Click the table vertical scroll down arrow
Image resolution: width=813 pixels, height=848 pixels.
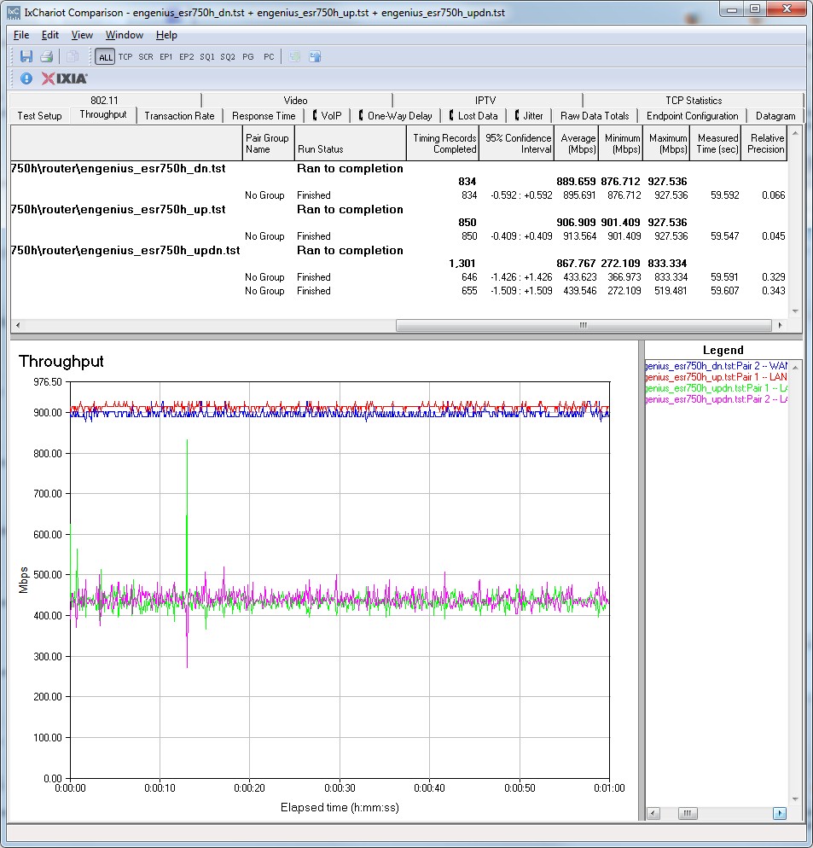795,311
